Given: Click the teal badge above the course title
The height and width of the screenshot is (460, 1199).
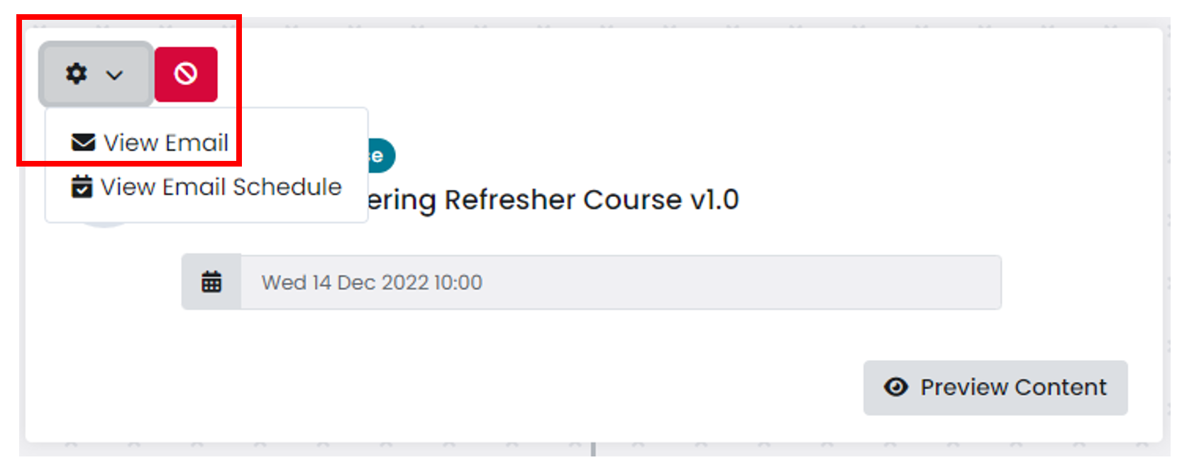Looking at the screenshot, I should 382,155.
